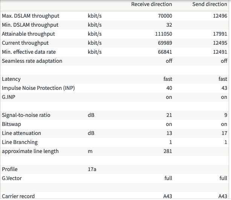Click the G.Vector row label
This screenshot has height=200, width=231.
click(12, 178)
